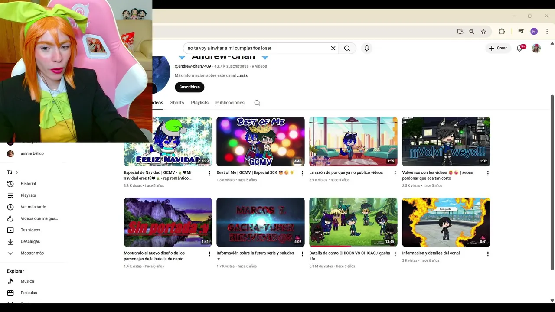This screenshot has width=555, height=312.
Task: Click the page vertical scrollbar
Action: tap(552, 182)
